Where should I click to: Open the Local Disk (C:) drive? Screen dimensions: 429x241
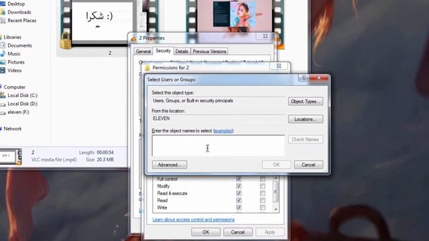pyautogui.click(x=22, y=95)
